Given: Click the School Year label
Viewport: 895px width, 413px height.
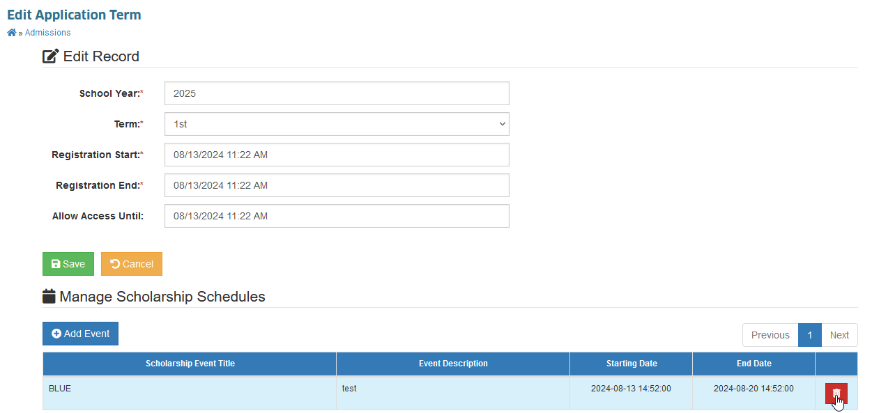Looking at the screenshot, I should tap(112, 93).
